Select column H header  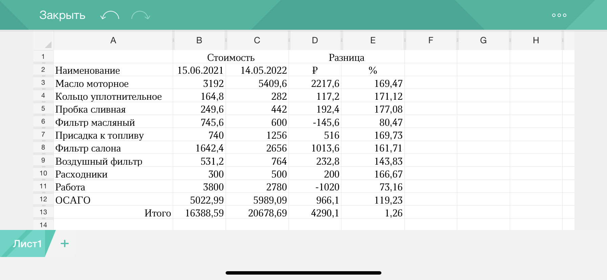click(536, 41)
